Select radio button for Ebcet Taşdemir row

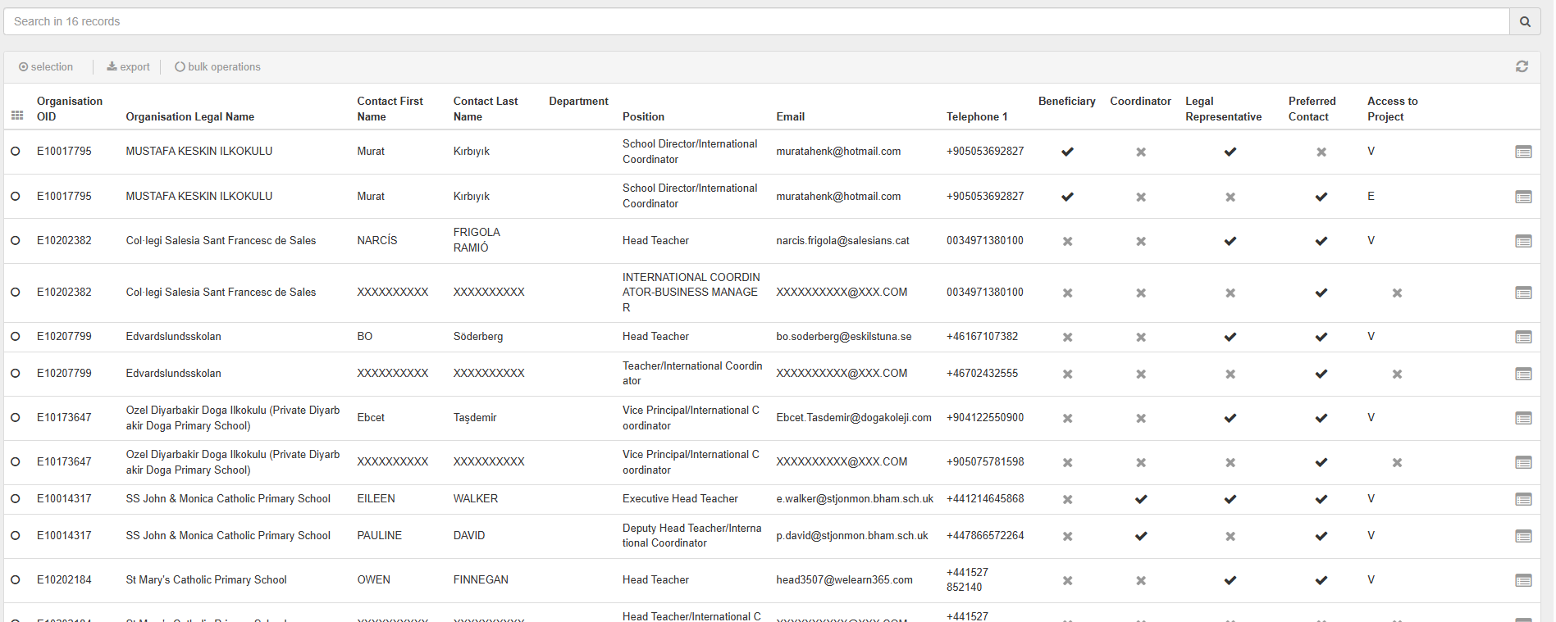coord(16,417)
